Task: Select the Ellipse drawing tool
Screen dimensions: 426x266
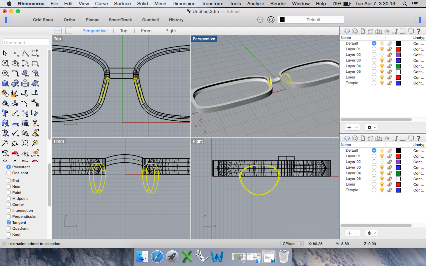Action: pos(15,63)
